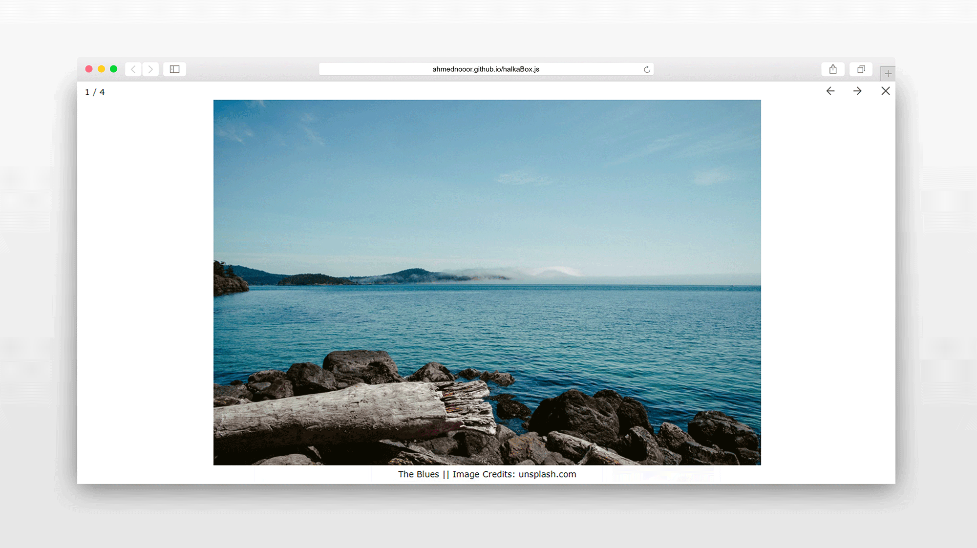This screenshot has width=977, height=548.
Task: Click white backdrop left of the photo
Action: click(145, 283)
